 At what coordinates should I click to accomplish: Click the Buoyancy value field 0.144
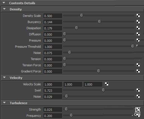[x=53, y=22]
